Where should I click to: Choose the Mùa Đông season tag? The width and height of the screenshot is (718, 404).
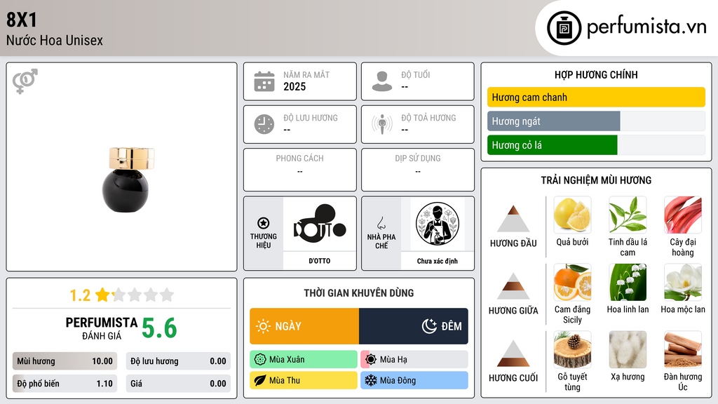click(414, 380)
